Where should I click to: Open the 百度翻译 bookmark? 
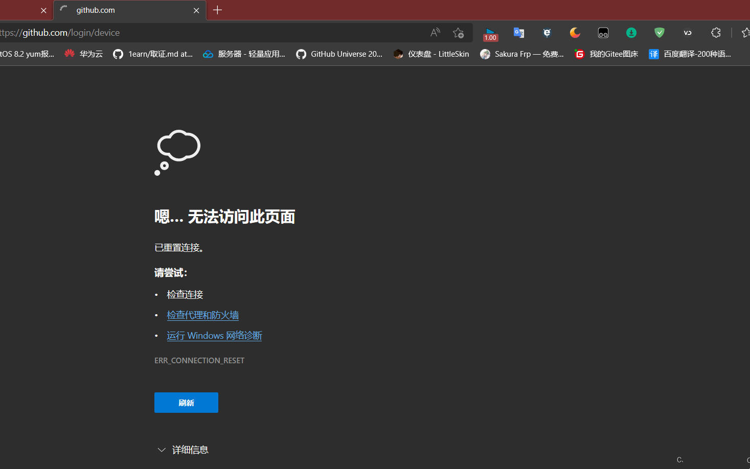click(690, 54)
